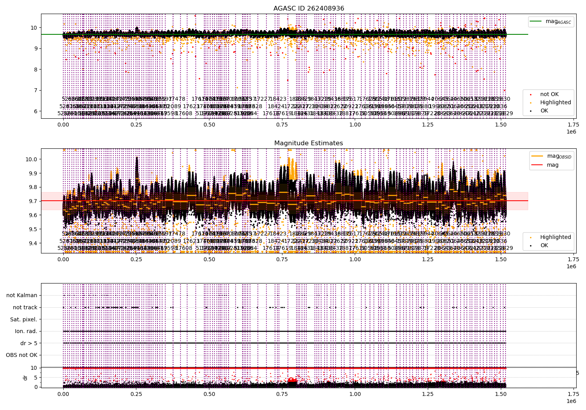Click y-tick '9.5' on Magnitude Estimates plot
This screenshot has height=410, width=586.
click(x=34, y=229)
